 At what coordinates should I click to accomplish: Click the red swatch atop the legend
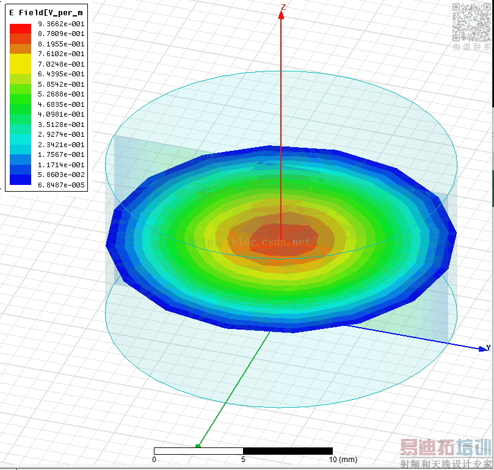pos(21,29)
